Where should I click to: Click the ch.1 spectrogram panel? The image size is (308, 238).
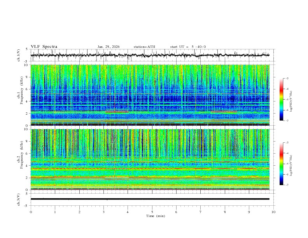point(150,95)
